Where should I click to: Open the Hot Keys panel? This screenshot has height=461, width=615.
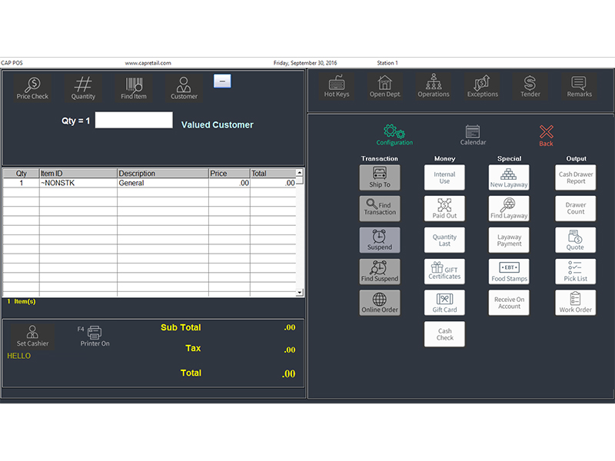click(337, 87)
